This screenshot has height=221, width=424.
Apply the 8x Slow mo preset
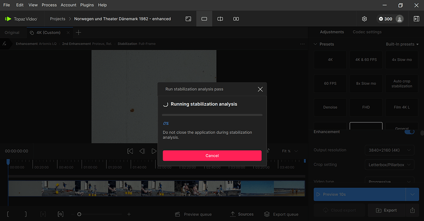(x=366, y=84)
